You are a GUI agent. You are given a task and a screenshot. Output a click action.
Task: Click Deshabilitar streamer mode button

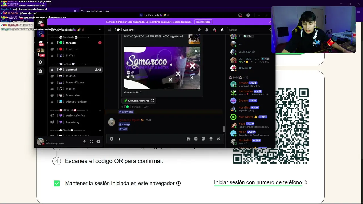[203, 22]
